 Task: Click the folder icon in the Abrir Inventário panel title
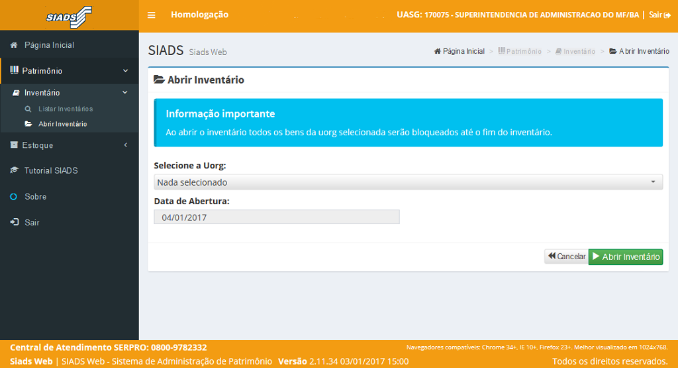[159, 79]
